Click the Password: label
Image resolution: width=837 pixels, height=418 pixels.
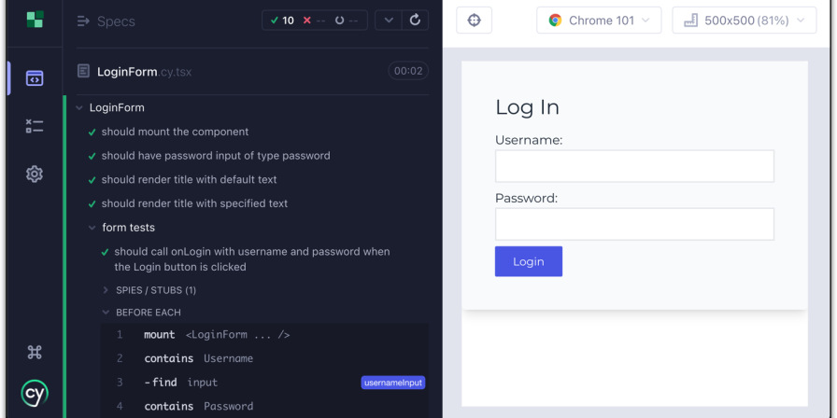(x=526, y=199)
